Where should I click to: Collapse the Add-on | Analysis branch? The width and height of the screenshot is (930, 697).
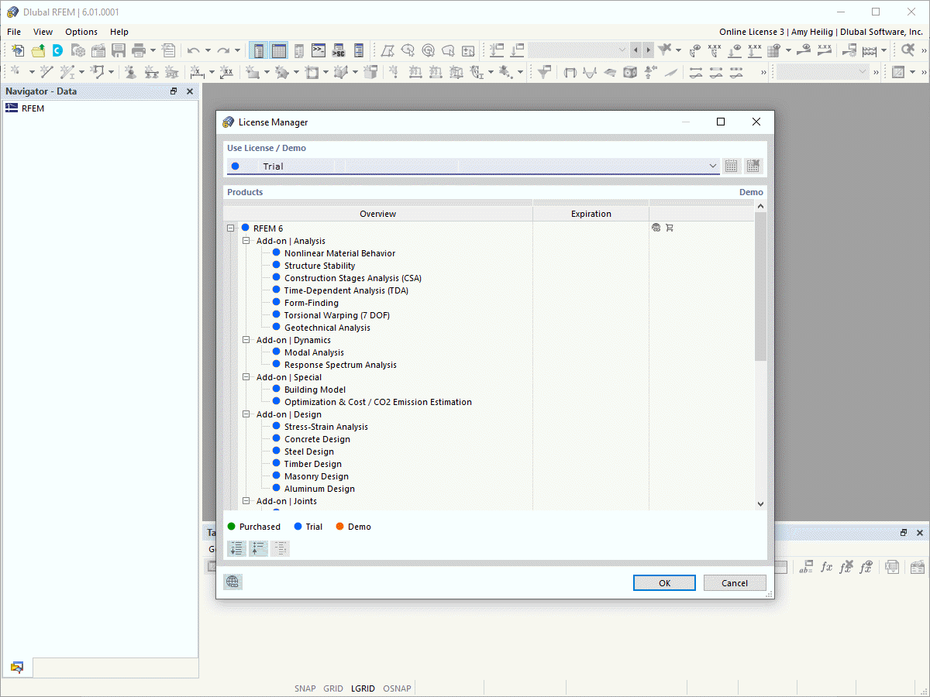point(246,240)
